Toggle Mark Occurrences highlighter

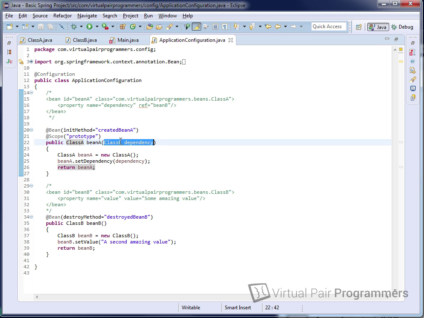[x=197, y=26]
